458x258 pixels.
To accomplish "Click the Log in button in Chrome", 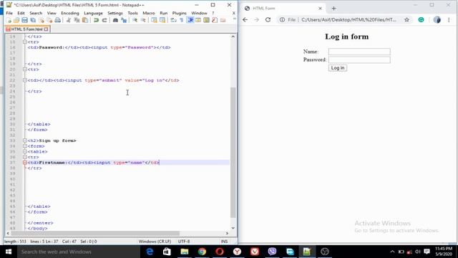I will 338,68.
